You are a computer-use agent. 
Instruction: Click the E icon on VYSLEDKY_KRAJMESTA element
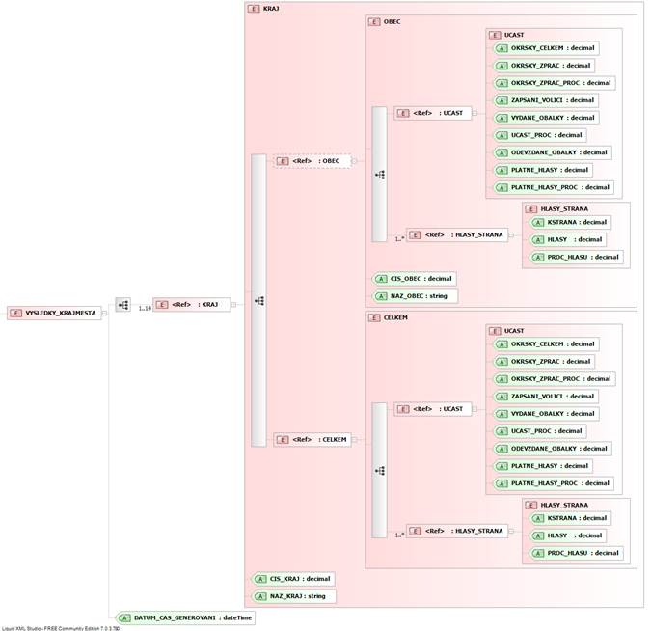pyautogui.click(x=16, y=313)
